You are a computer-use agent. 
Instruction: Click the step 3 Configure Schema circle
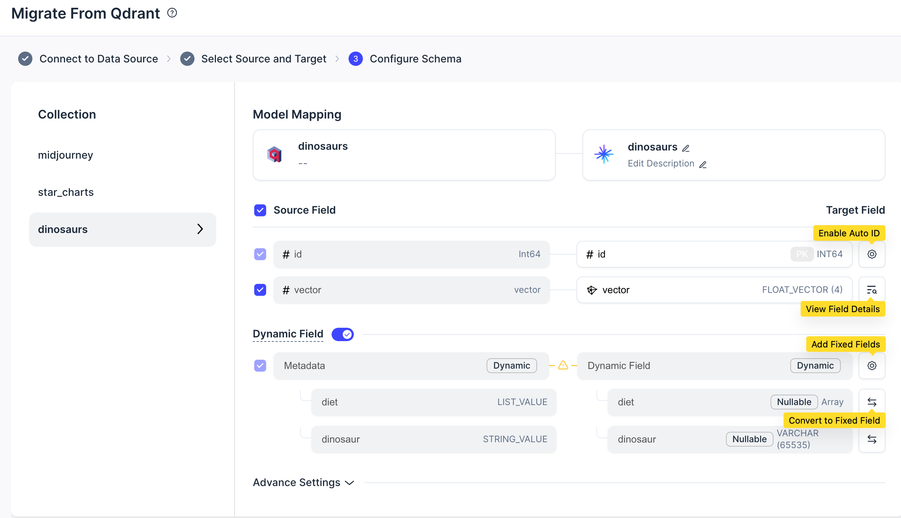[x=356, y=59]
